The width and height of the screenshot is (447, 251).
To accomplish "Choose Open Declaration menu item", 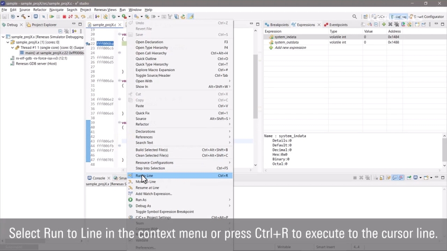I will click(180, 42).
